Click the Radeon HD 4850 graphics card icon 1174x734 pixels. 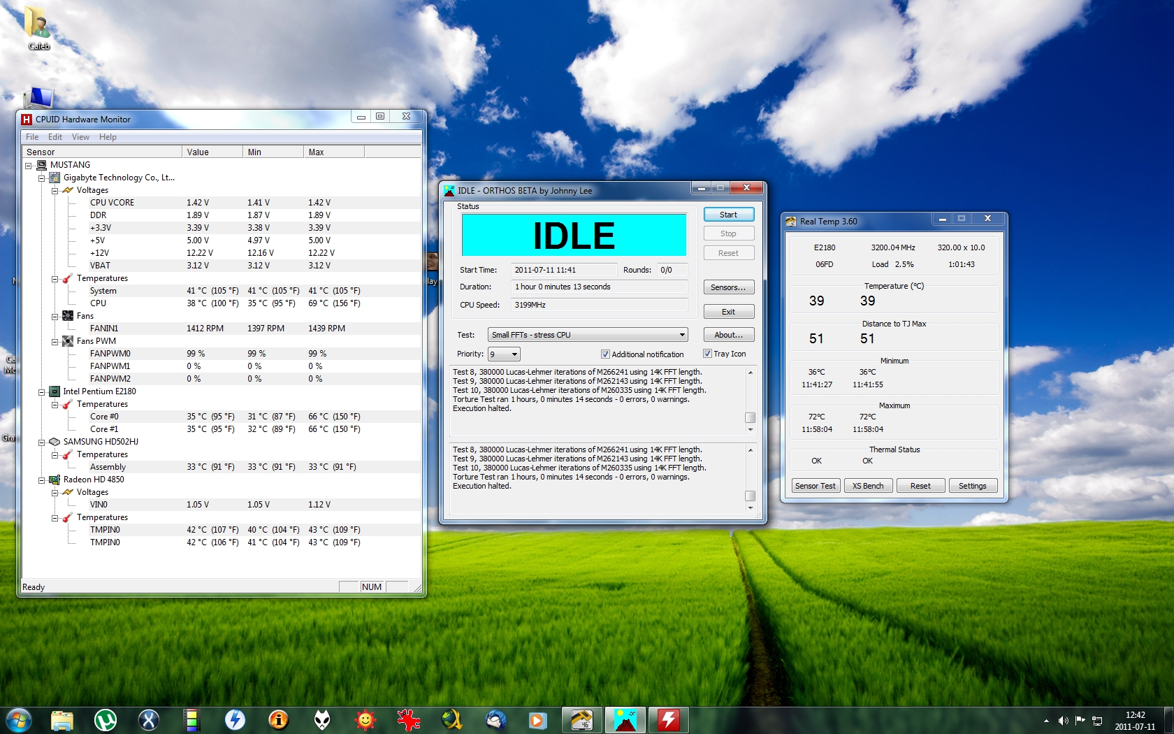pyautogui.click(x=55, y=480)
